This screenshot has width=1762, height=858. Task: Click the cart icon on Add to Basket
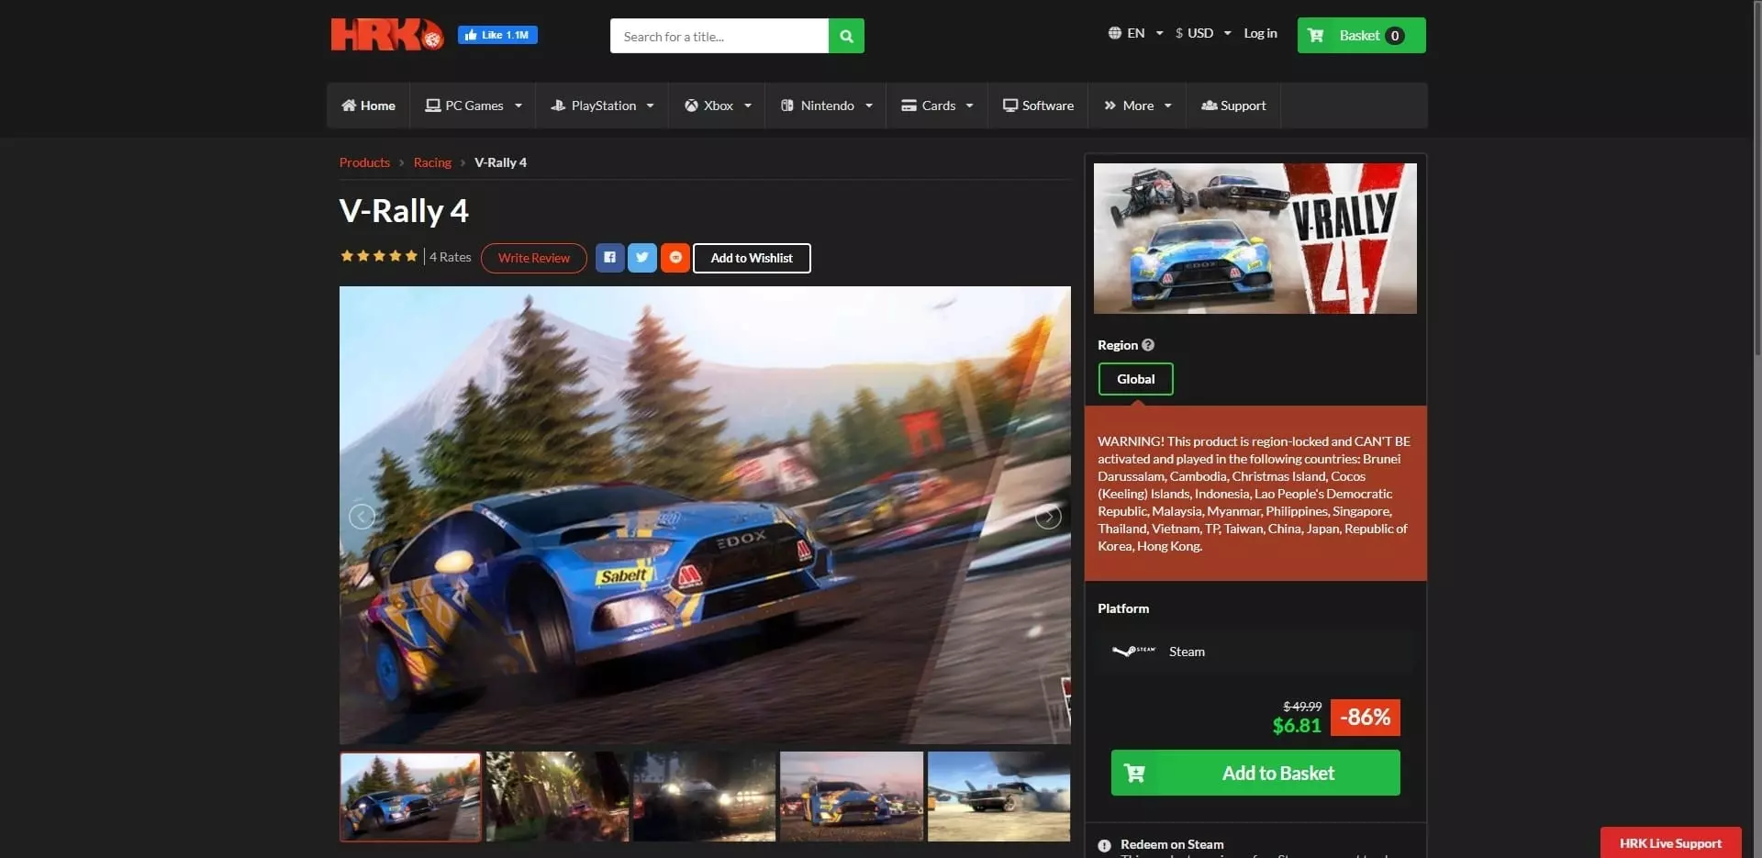tap(1134, 773)
